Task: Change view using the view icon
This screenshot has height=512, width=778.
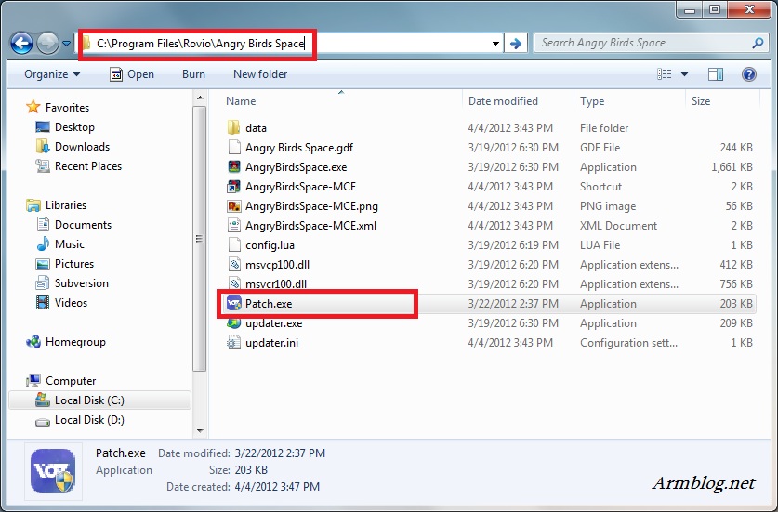Action: (665, 74)
